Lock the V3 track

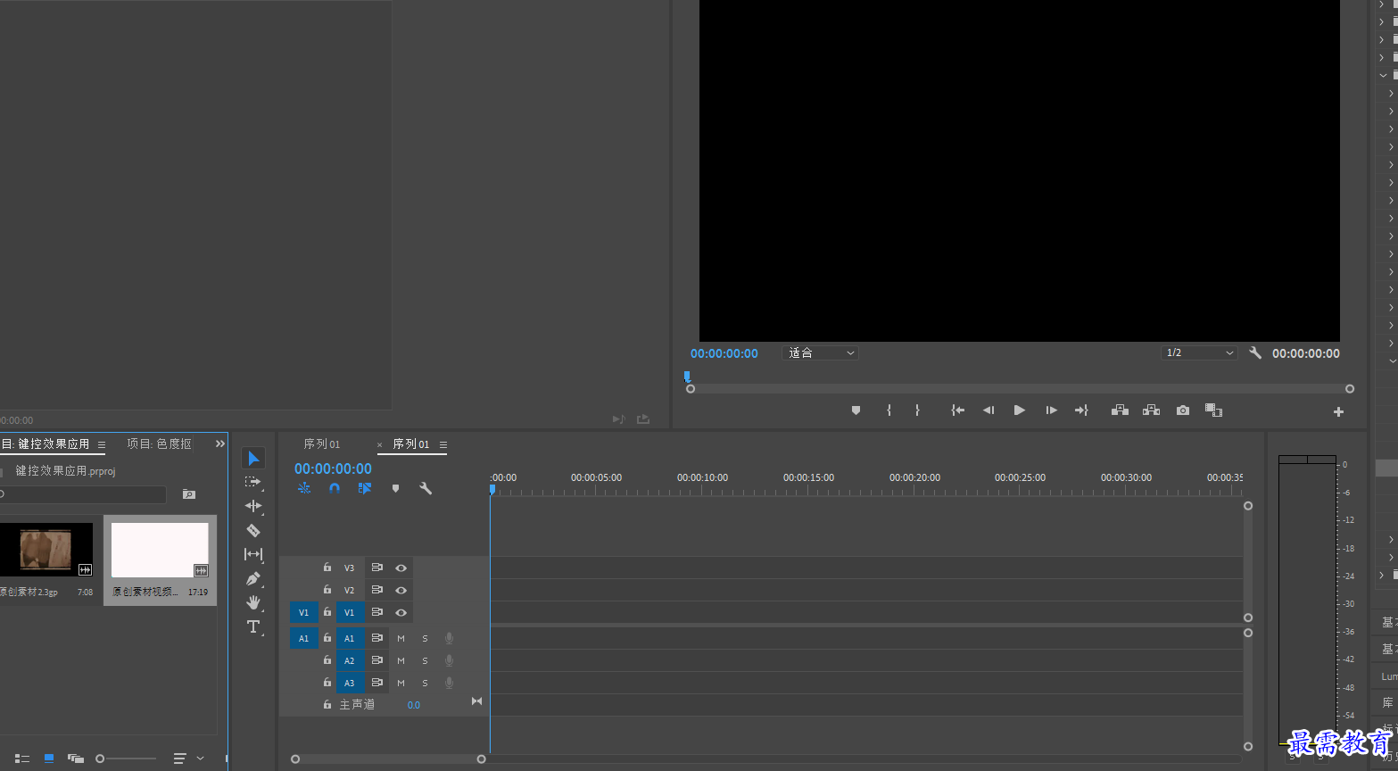click(327, 568)
